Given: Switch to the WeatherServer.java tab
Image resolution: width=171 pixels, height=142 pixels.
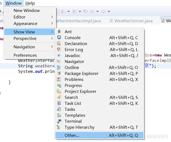Looking at the screenshot, I should click(x=133, y=21).
